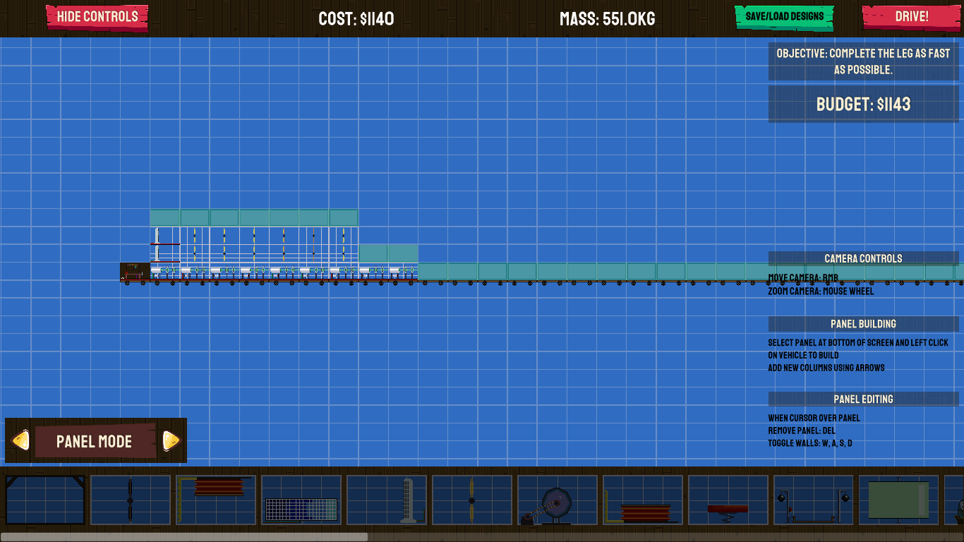Pick the floor-mounted red coil engine panel
This screenshot has width=964, height=542.
[643, 500]
